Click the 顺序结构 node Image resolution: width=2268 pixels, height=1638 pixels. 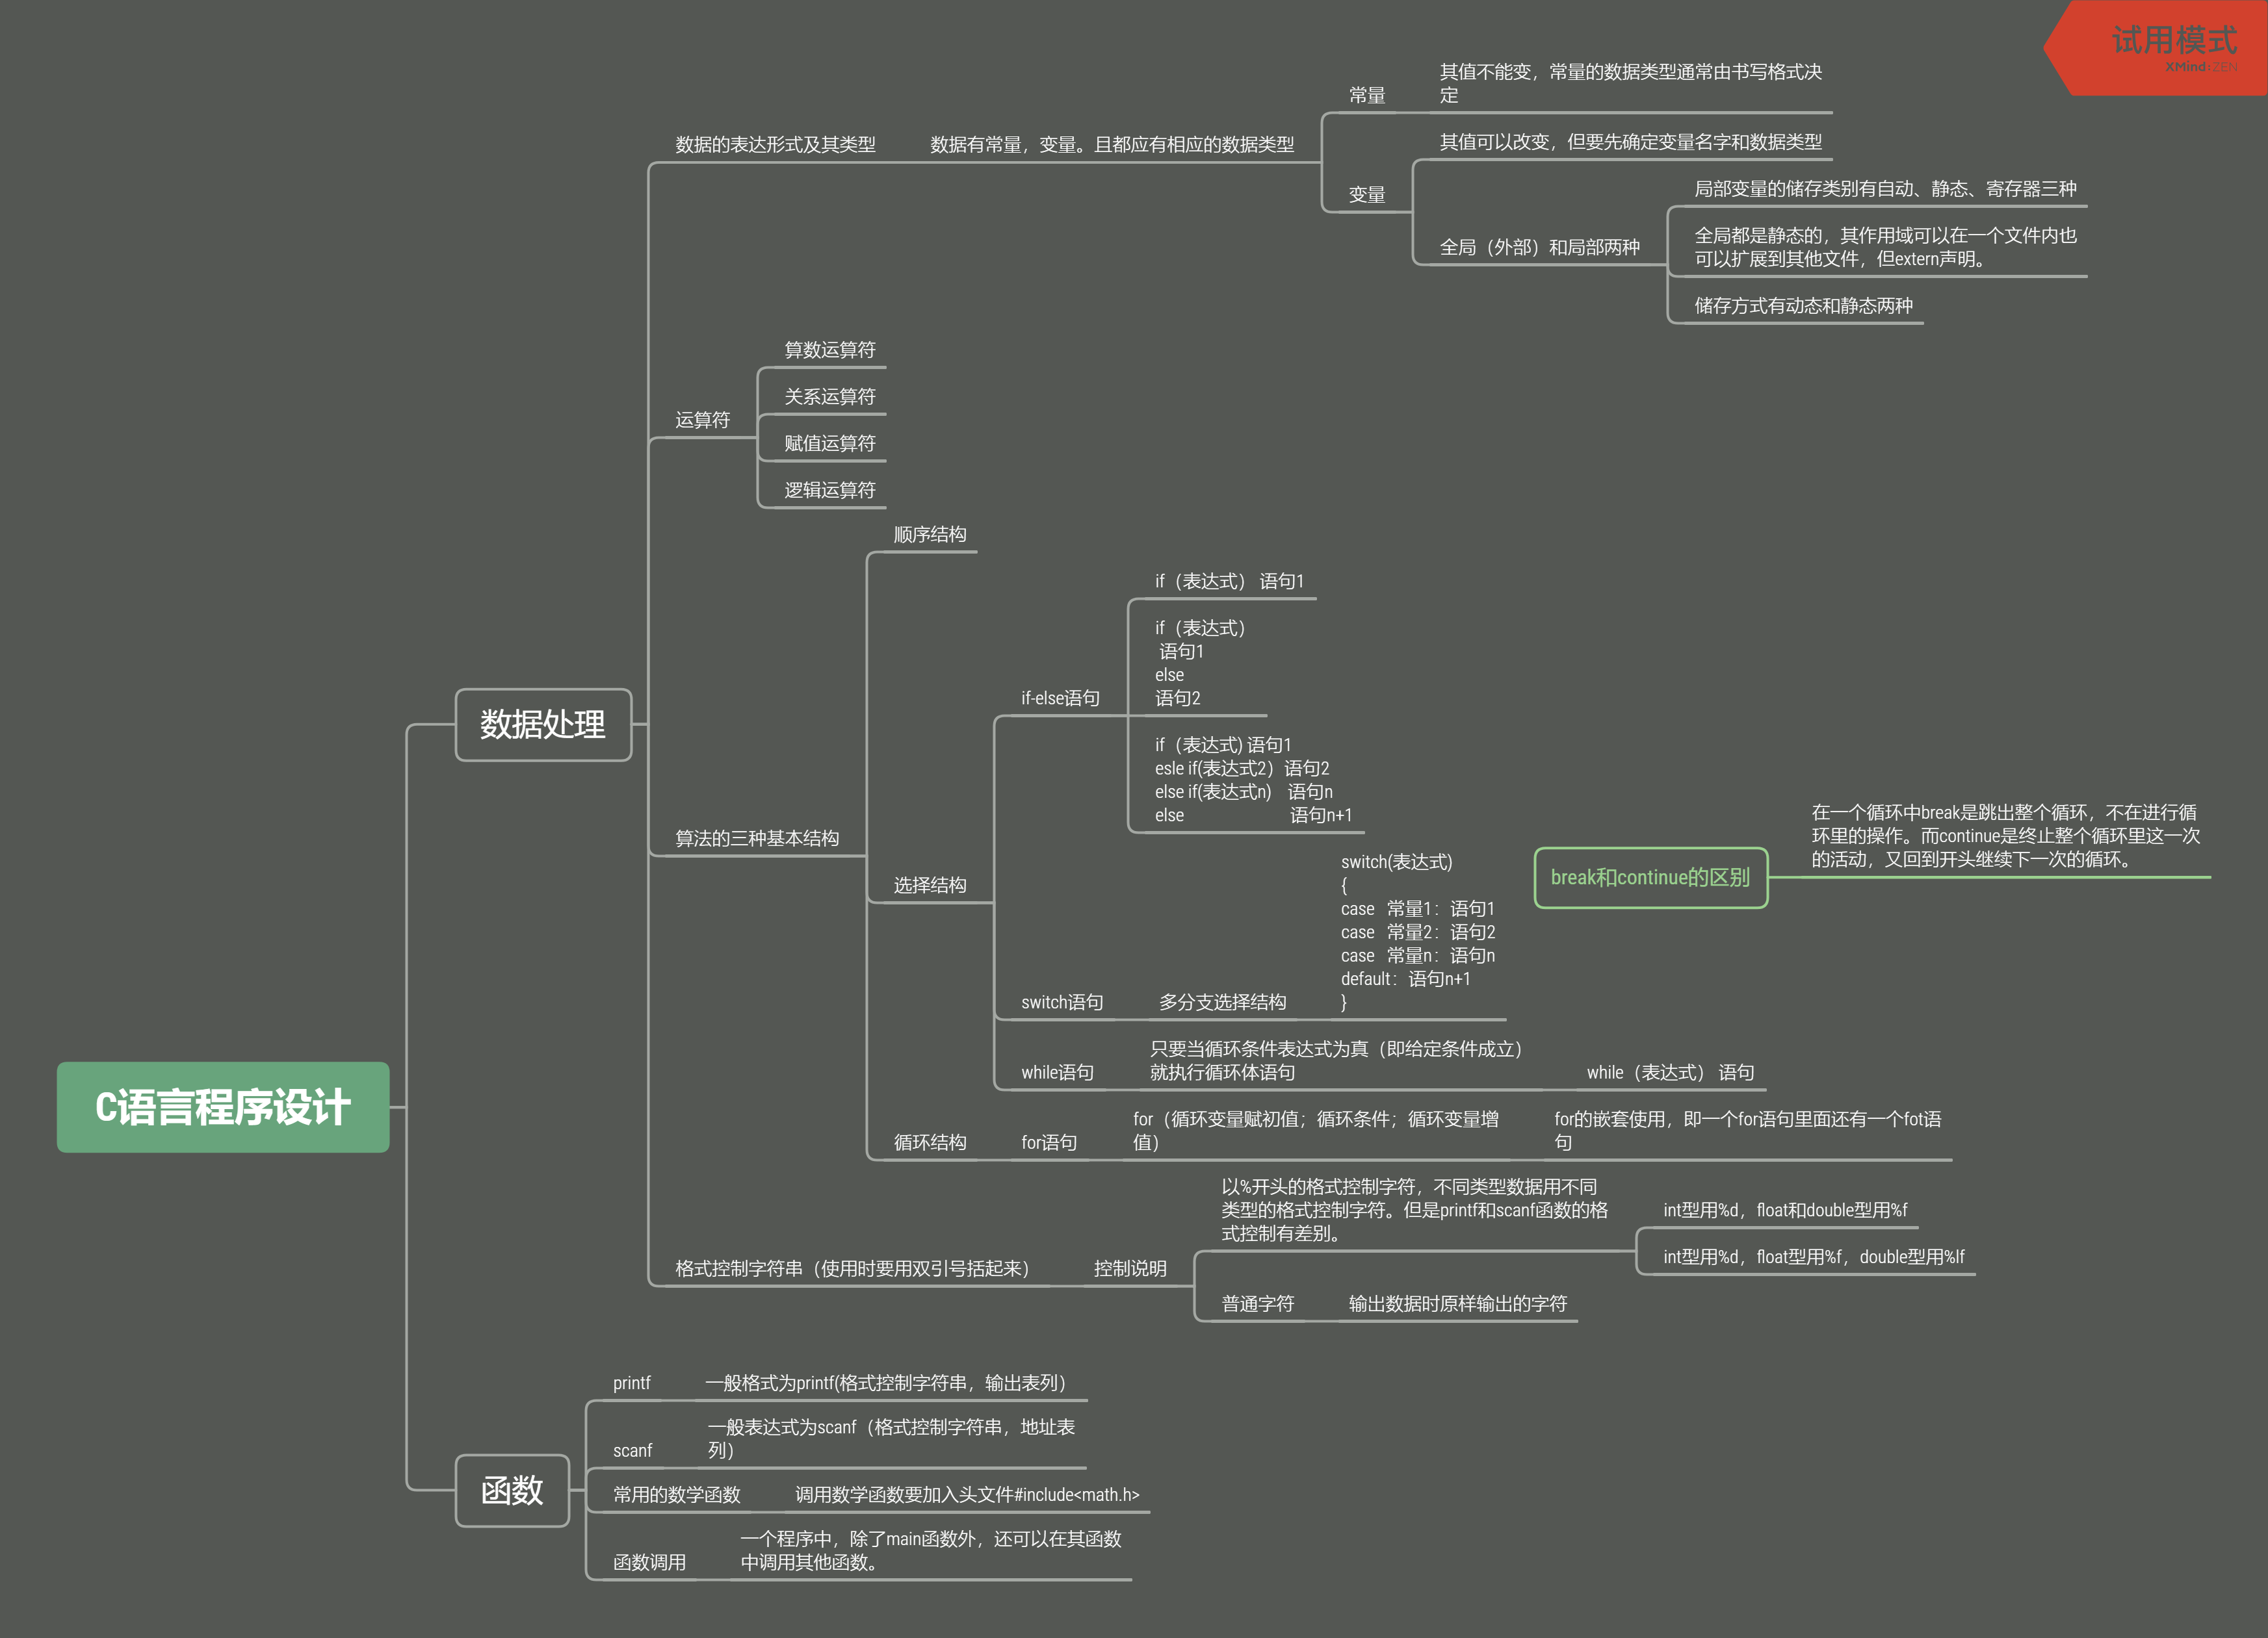point(929,535)
